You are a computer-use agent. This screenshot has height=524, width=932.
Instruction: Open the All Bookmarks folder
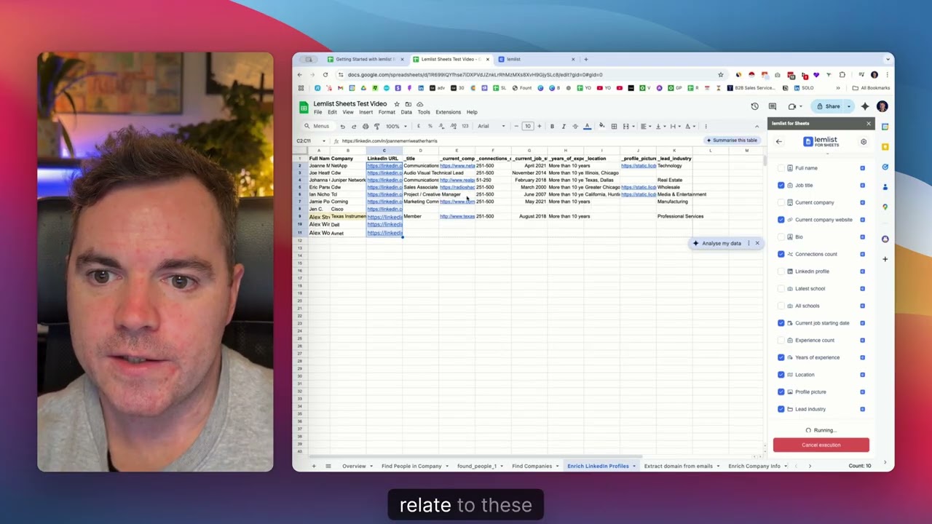pos(872,88)
